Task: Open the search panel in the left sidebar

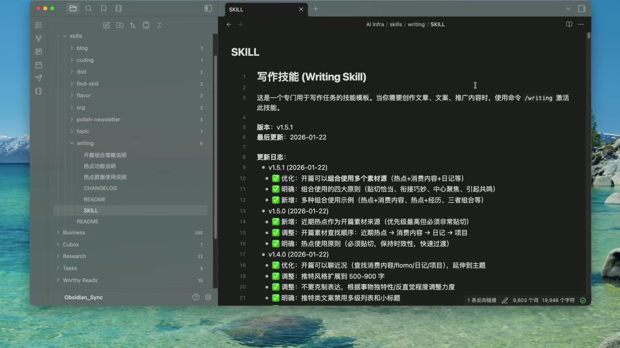Action: (89, 8)
